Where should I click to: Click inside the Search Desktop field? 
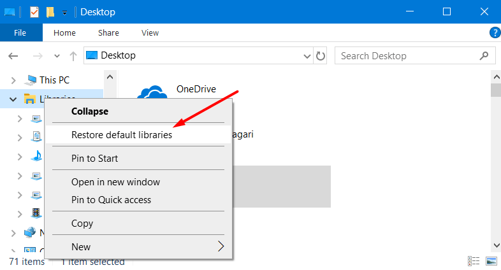click(x=408, y=56)
